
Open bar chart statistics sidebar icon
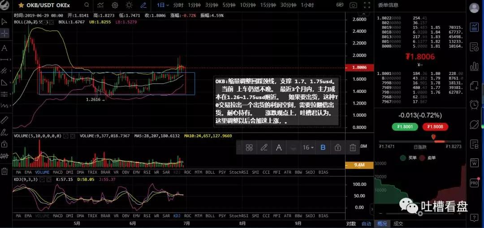(x=474, y=66)
